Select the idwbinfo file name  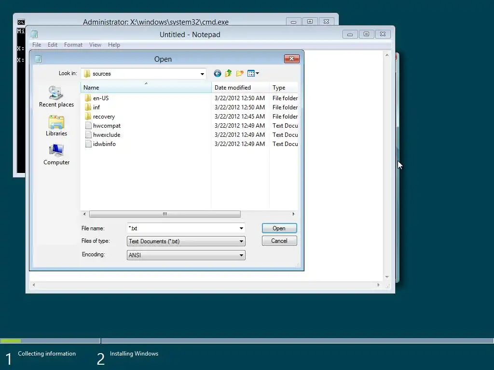tap(104, 144)
